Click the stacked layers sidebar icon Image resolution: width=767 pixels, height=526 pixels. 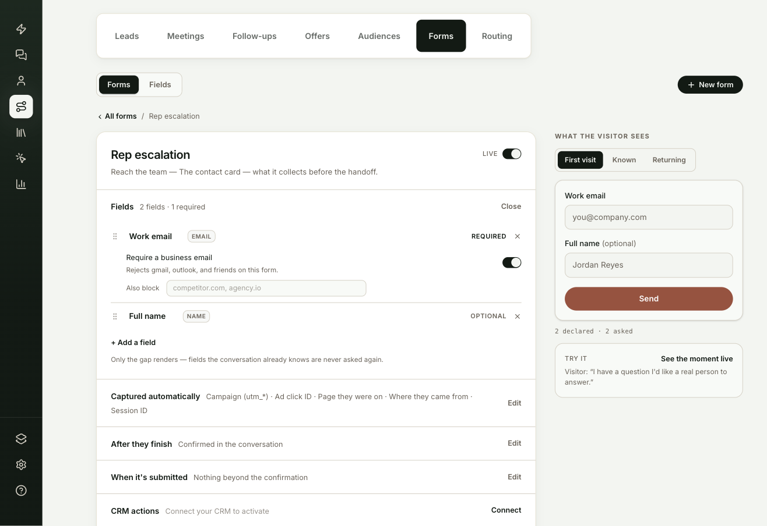point(21,439)
